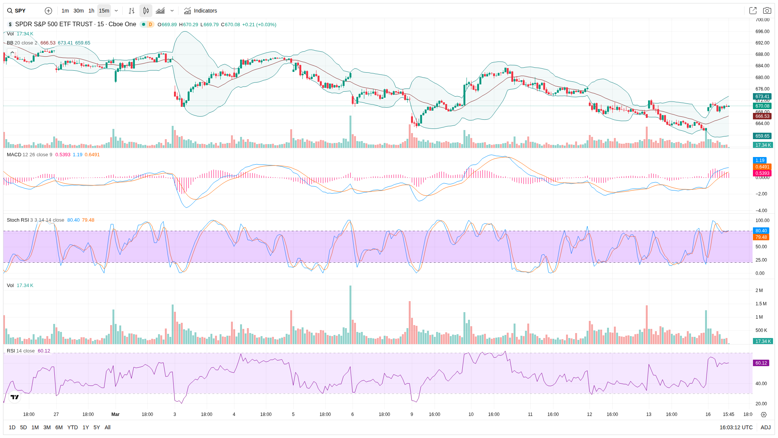Image resolution: width=778 pixels, height=438 pixels.
Task: Click the TradingView logo badge
Action: (14, 397)
